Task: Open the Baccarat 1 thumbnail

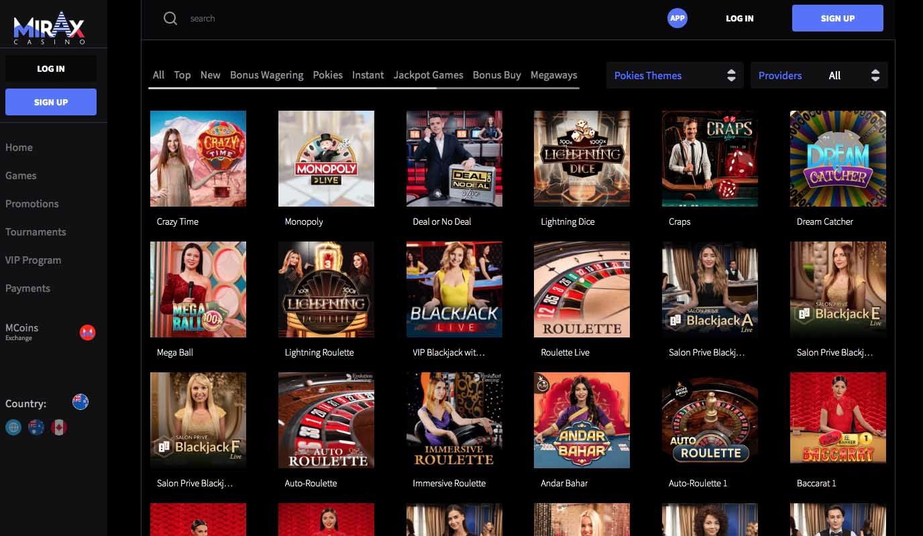Action: (x=838, y=420)
